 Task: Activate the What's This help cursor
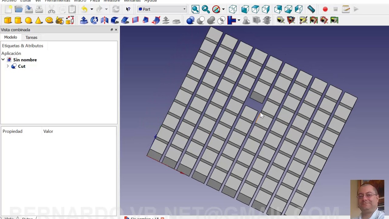128,9
